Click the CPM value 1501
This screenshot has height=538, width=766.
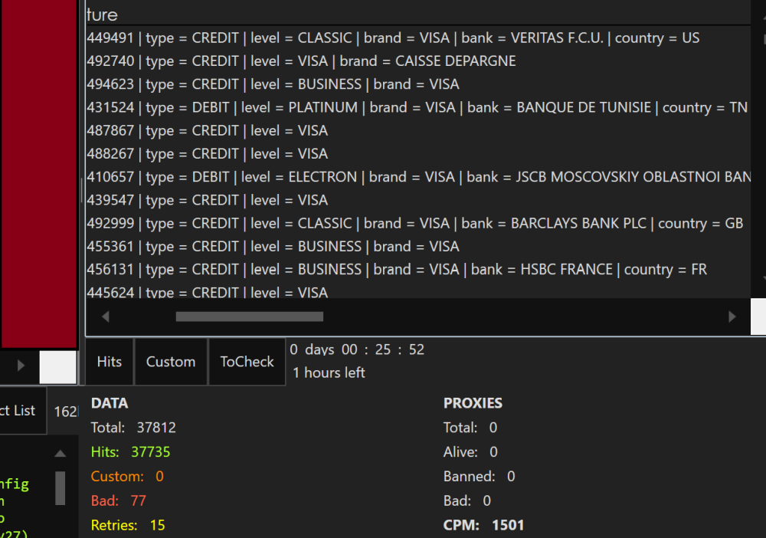click(x=507, y=526)
